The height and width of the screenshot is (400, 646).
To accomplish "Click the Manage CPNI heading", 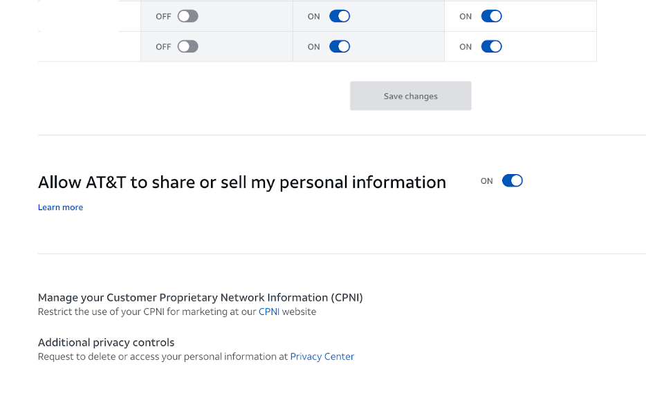I will [200, 297].
